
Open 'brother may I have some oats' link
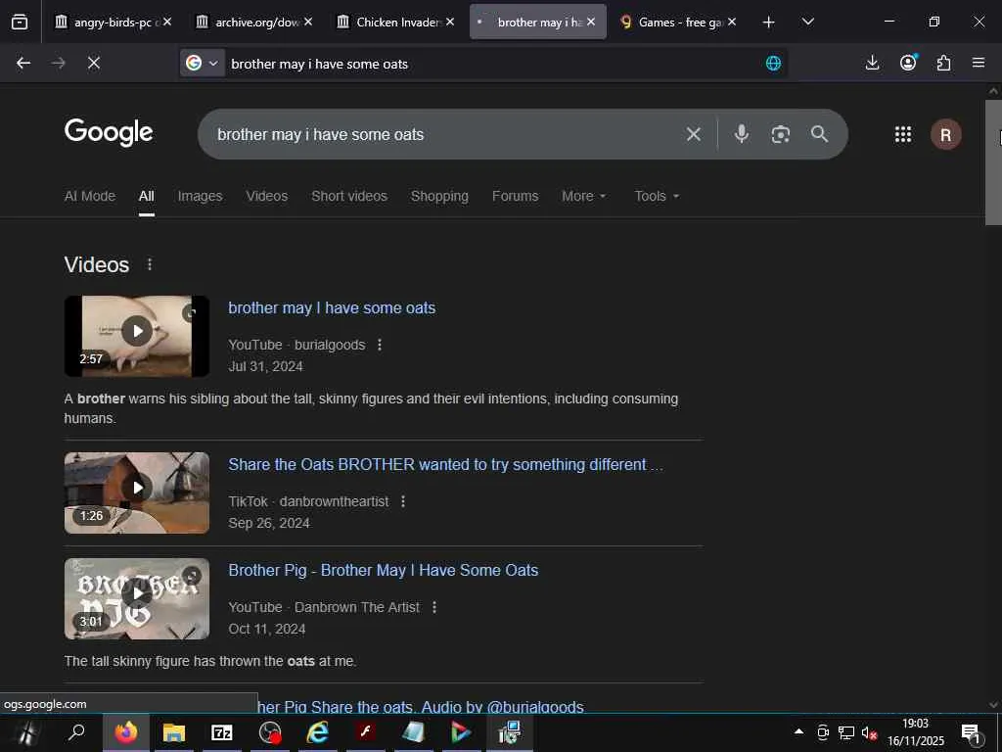click(x=333, y=308)
